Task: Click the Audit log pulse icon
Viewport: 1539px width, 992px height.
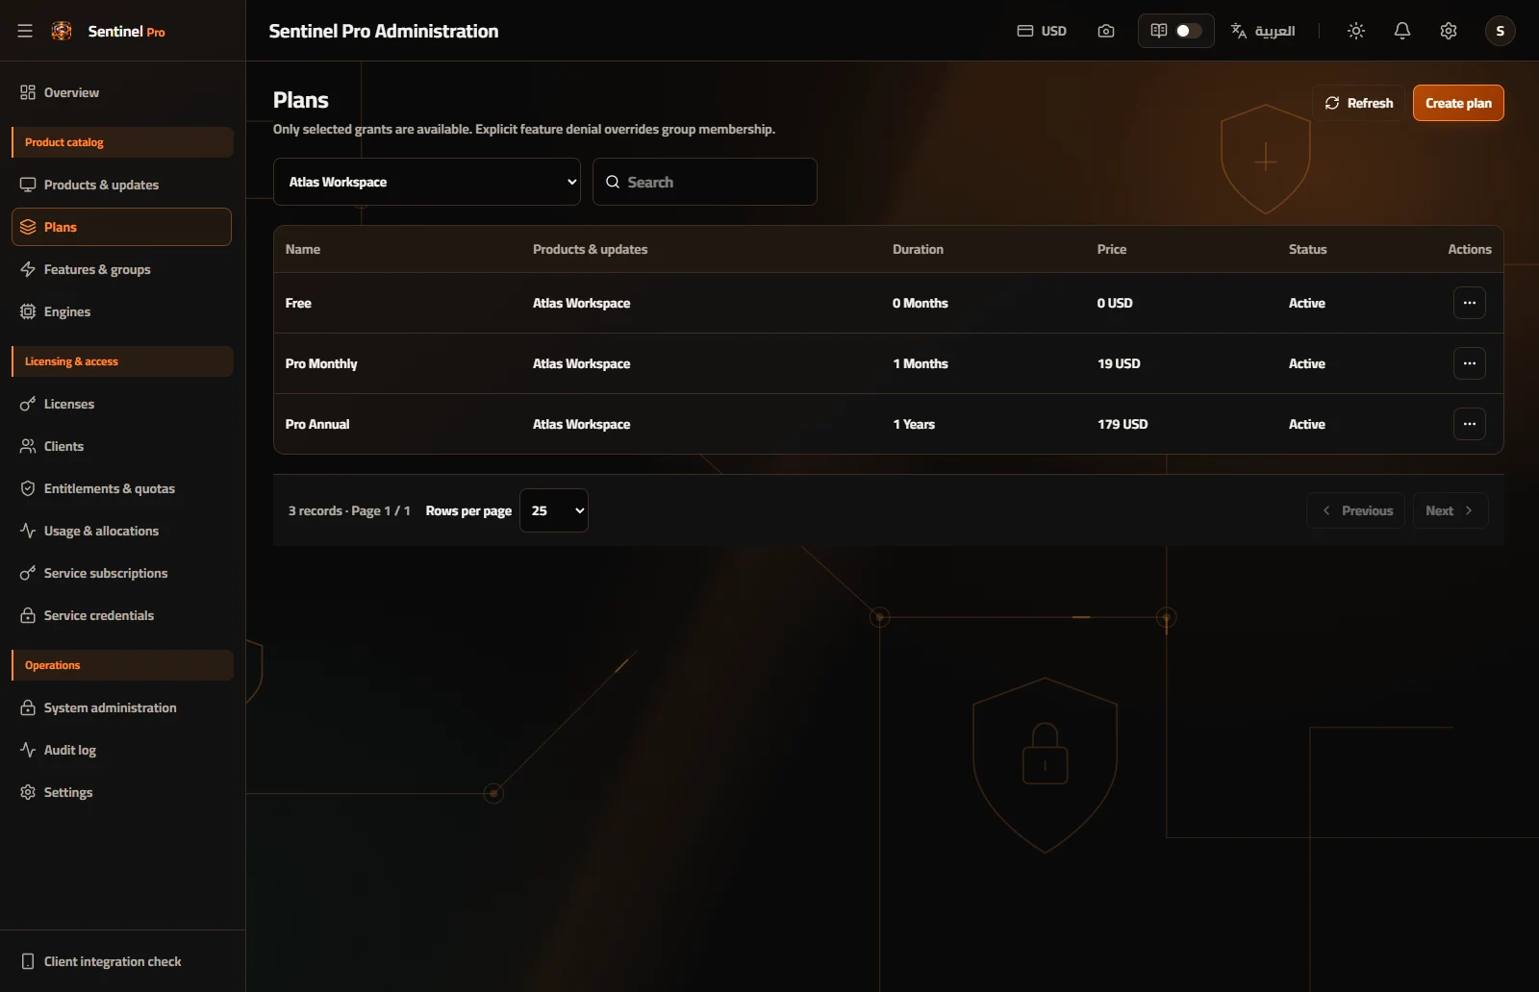Action: click(x=28, y=750)
